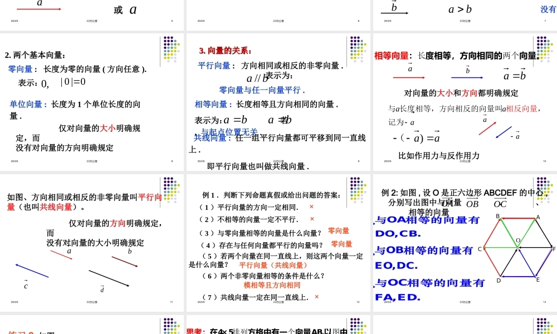This screenshot has width=557, height=334.
Task: Click the answer FA,ED.
Action: tap(398, 297)
